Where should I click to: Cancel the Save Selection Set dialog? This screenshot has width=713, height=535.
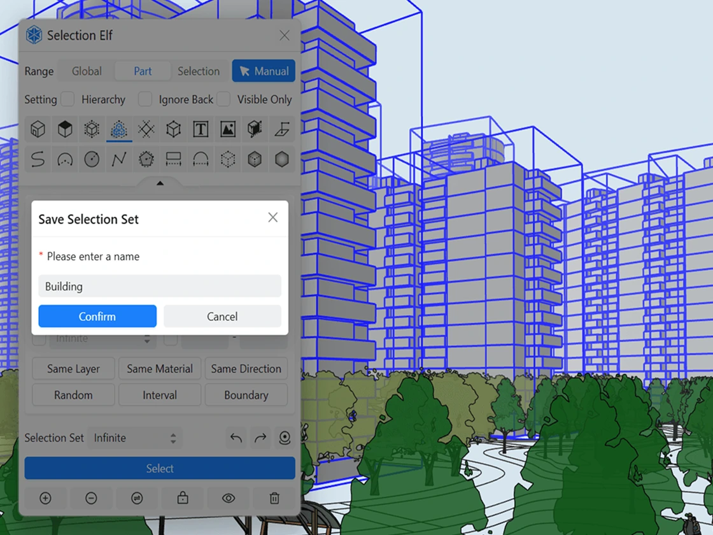(x=222, y=317)
